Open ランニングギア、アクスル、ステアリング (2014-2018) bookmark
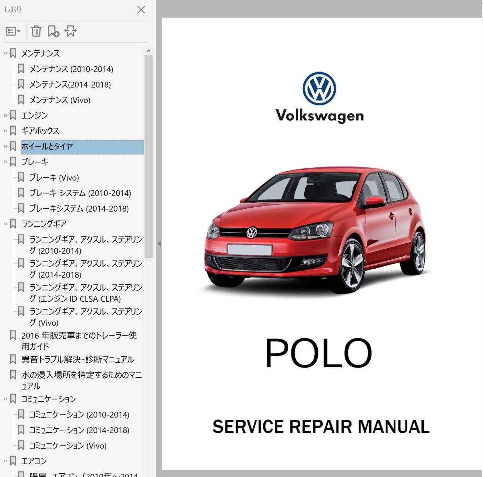The height and width of the screenshot is (477, 483). (x=86, y=269)
